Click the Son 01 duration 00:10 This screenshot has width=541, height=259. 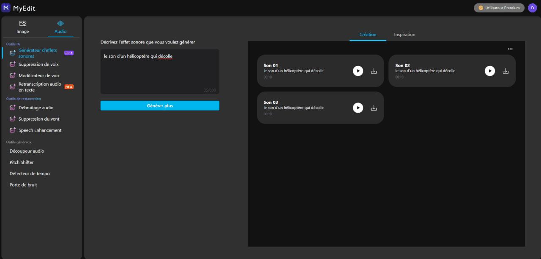(268, 77)
